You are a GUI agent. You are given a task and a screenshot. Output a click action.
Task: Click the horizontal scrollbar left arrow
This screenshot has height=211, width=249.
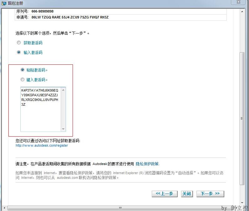click(4, 208)
